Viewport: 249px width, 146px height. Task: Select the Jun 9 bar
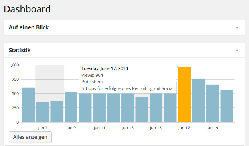[x=71, y=107]
